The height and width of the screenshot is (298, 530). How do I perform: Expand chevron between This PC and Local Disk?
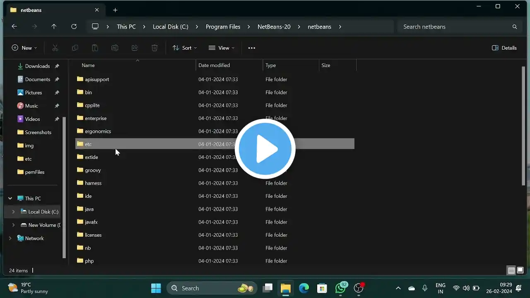click(x=144, y=26)
